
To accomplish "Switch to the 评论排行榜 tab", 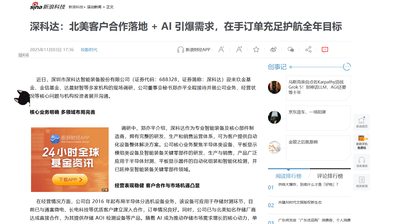I will (330, 176).
